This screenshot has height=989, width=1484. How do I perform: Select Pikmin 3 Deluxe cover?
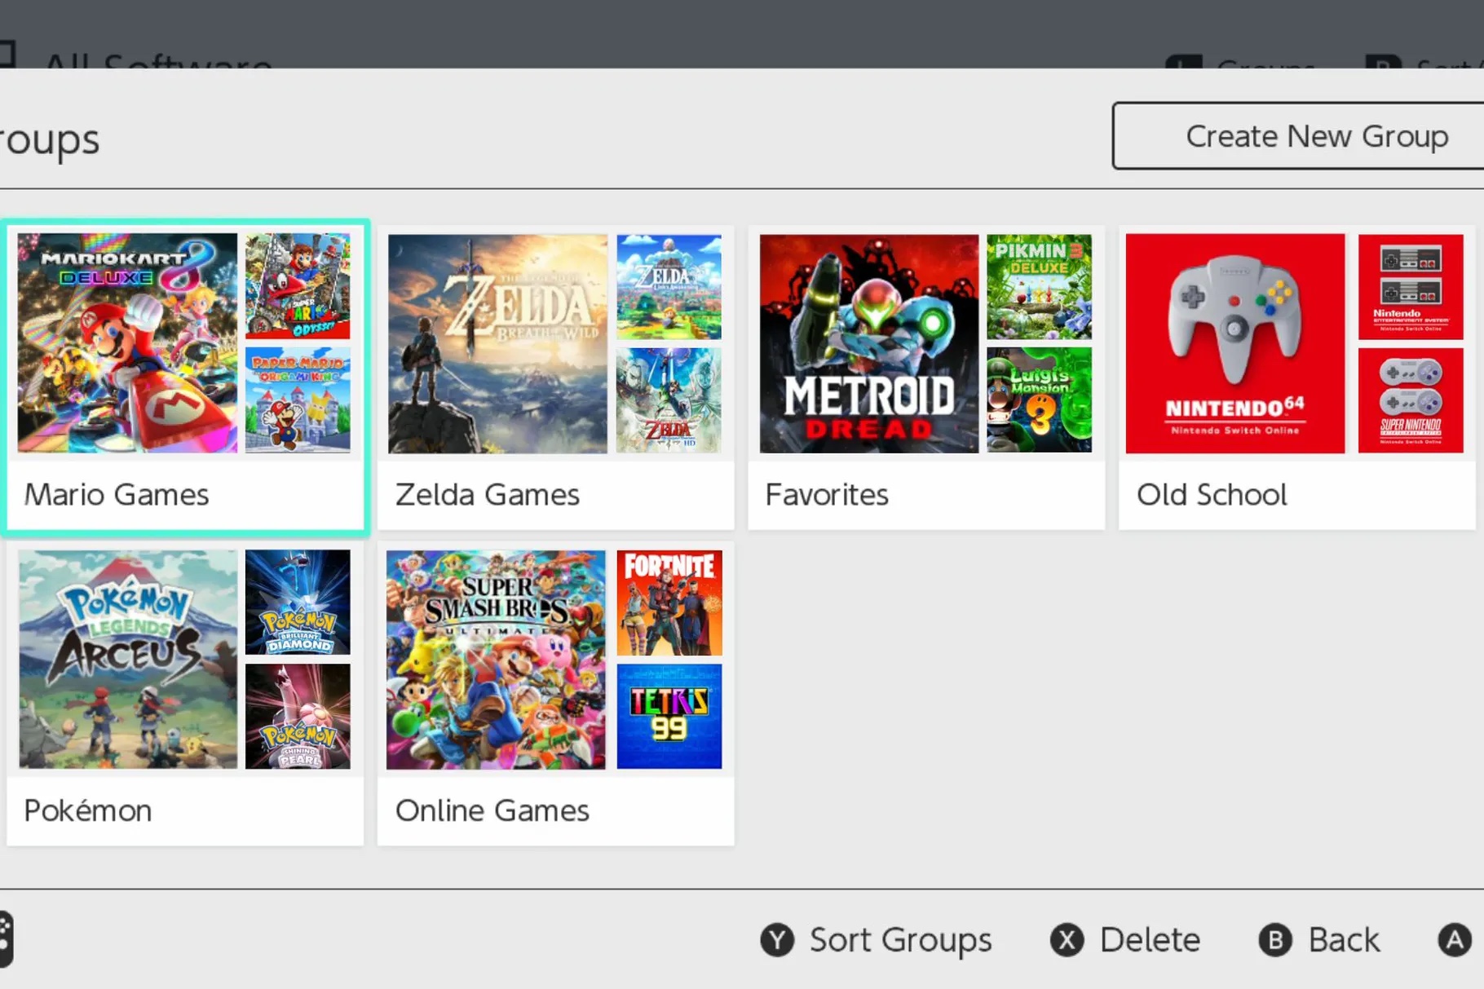click(x=1039, y=287)
